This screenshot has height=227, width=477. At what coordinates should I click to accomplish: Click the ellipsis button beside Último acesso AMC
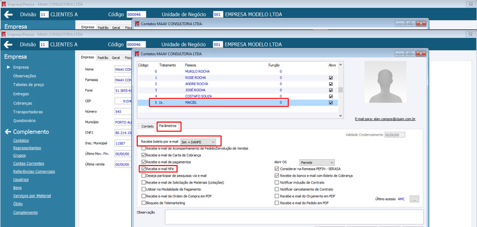414,200
